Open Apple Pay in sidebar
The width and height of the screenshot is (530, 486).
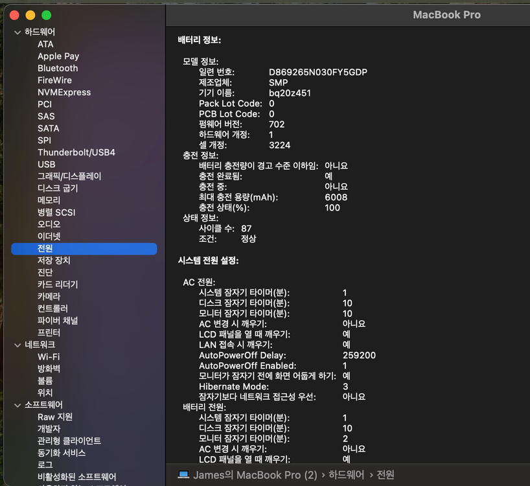click(x=58, y=56)
